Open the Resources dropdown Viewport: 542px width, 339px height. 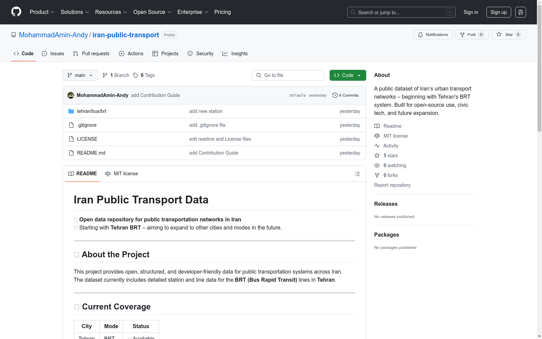(111, 12)
